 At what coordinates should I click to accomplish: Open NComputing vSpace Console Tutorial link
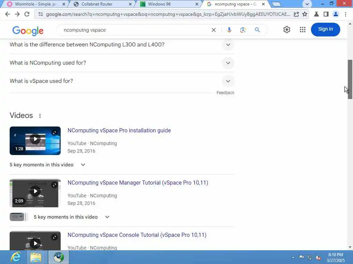coord(137,235)
